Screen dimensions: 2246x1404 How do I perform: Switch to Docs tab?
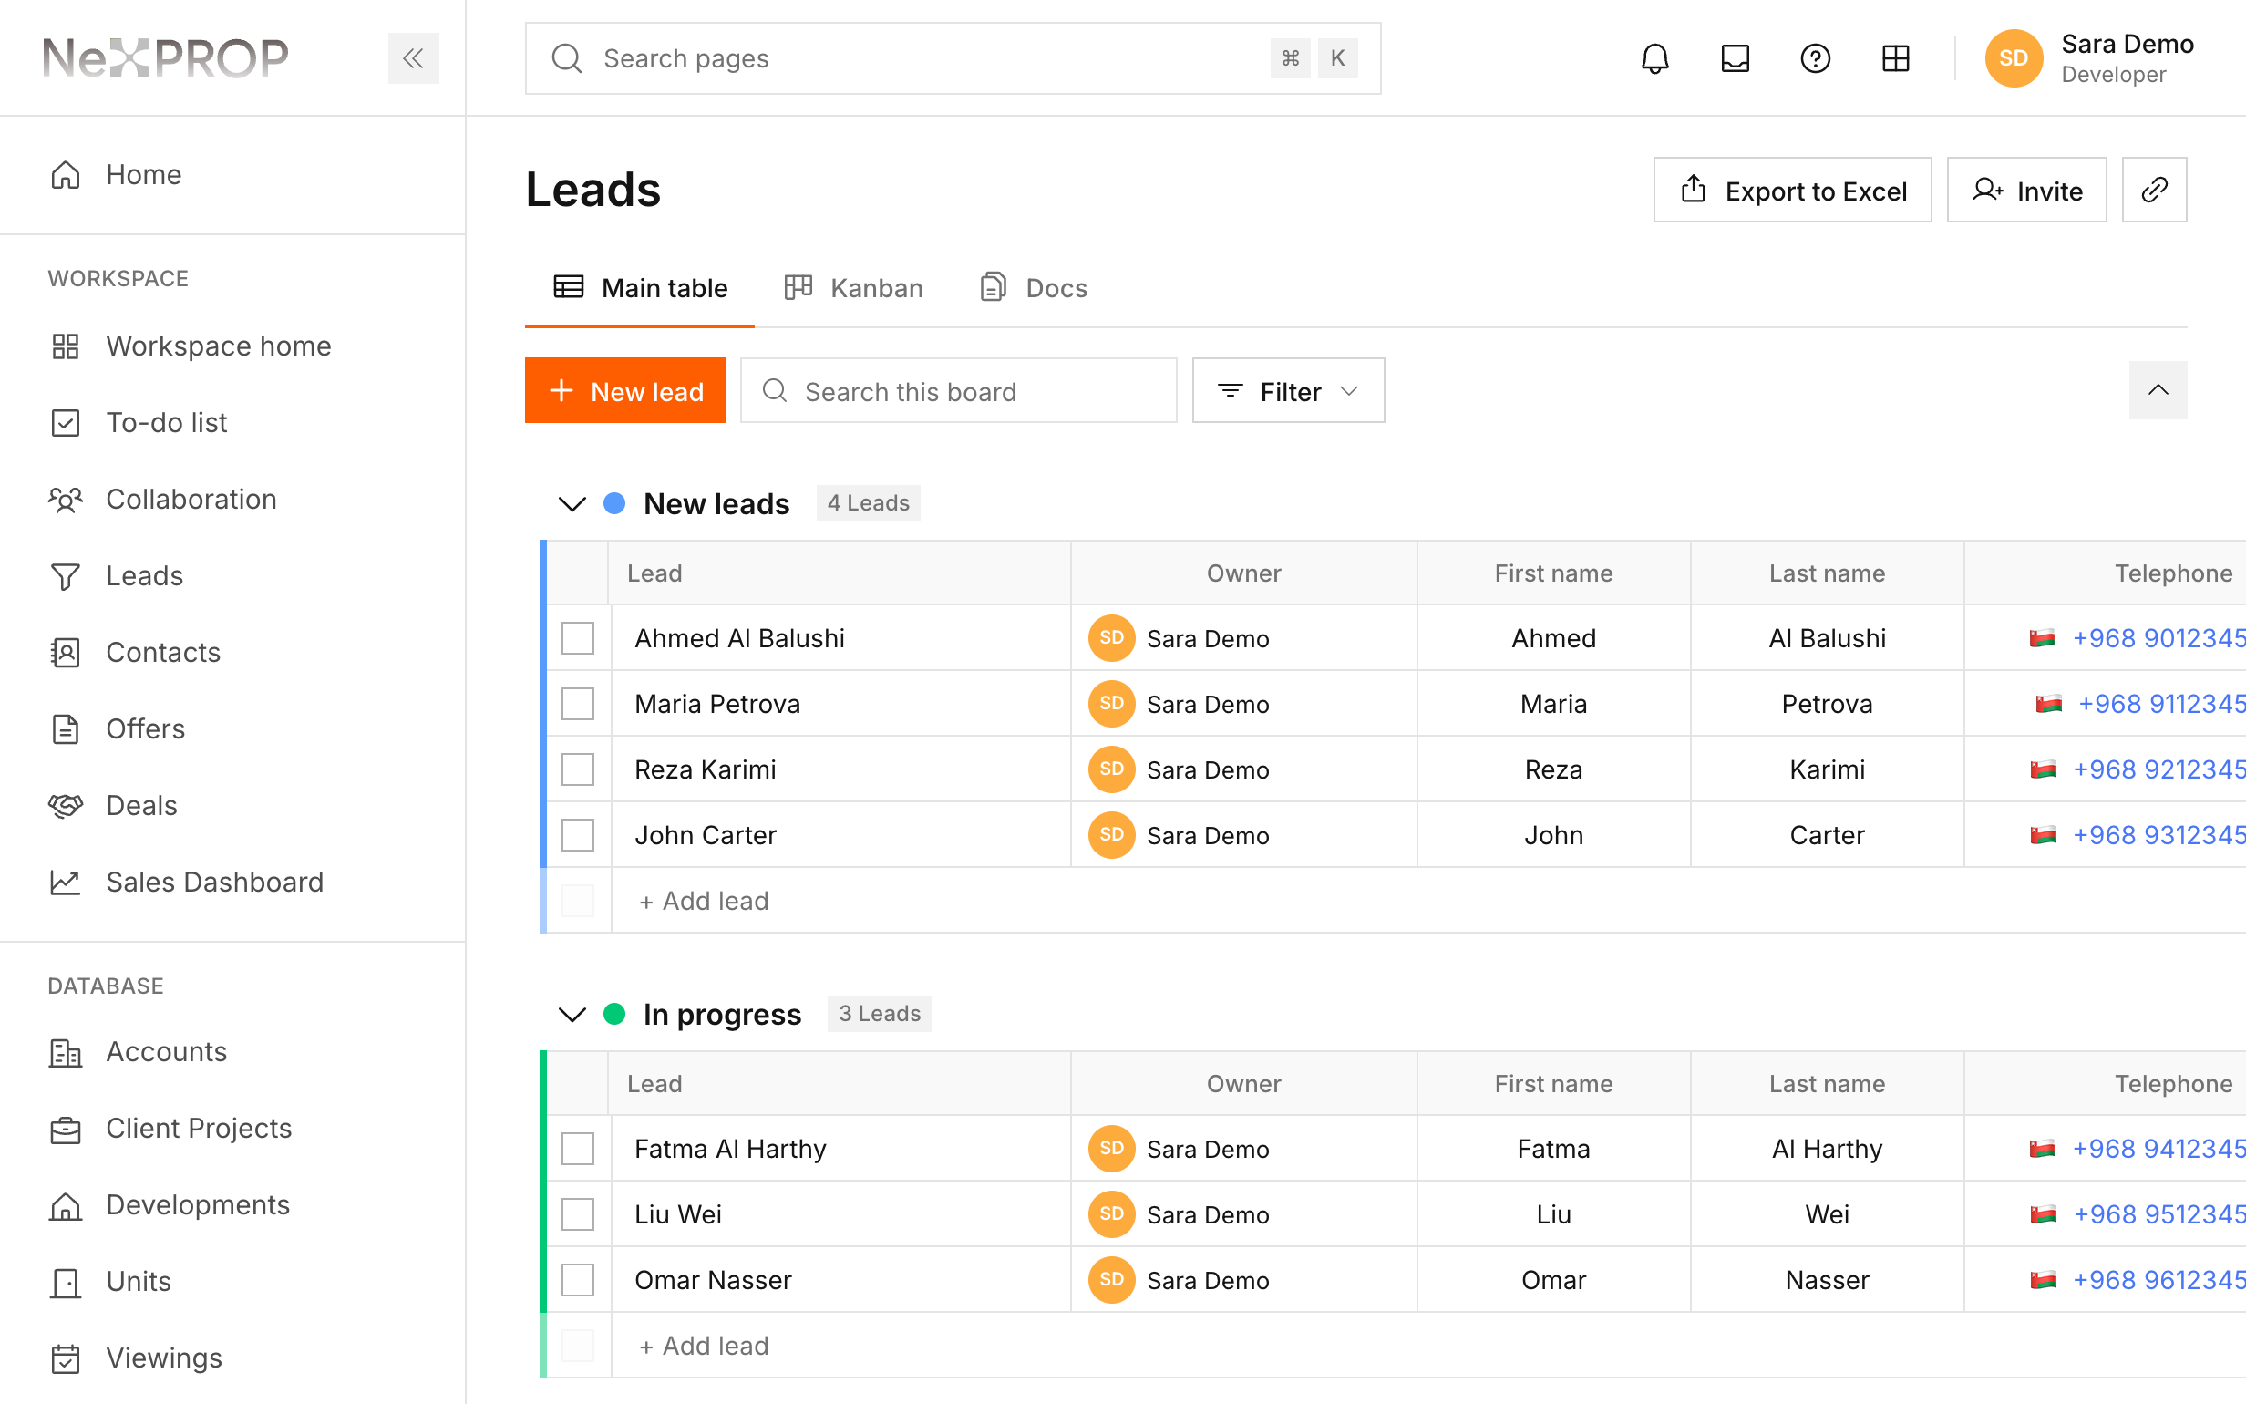point(1034,289)
